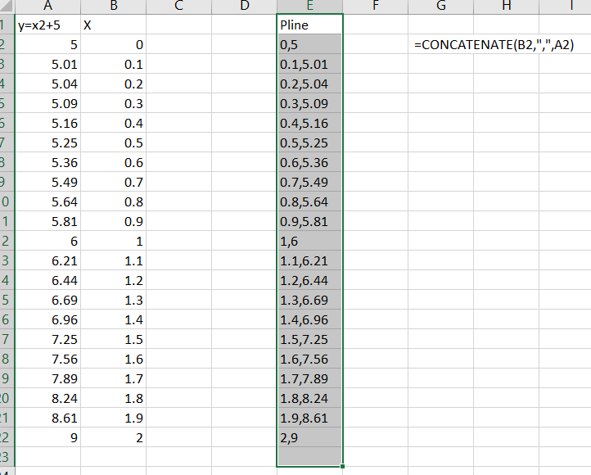Click cell containing 0,5
This screenshot has width=591, height=475.
[x=309, y=44]
